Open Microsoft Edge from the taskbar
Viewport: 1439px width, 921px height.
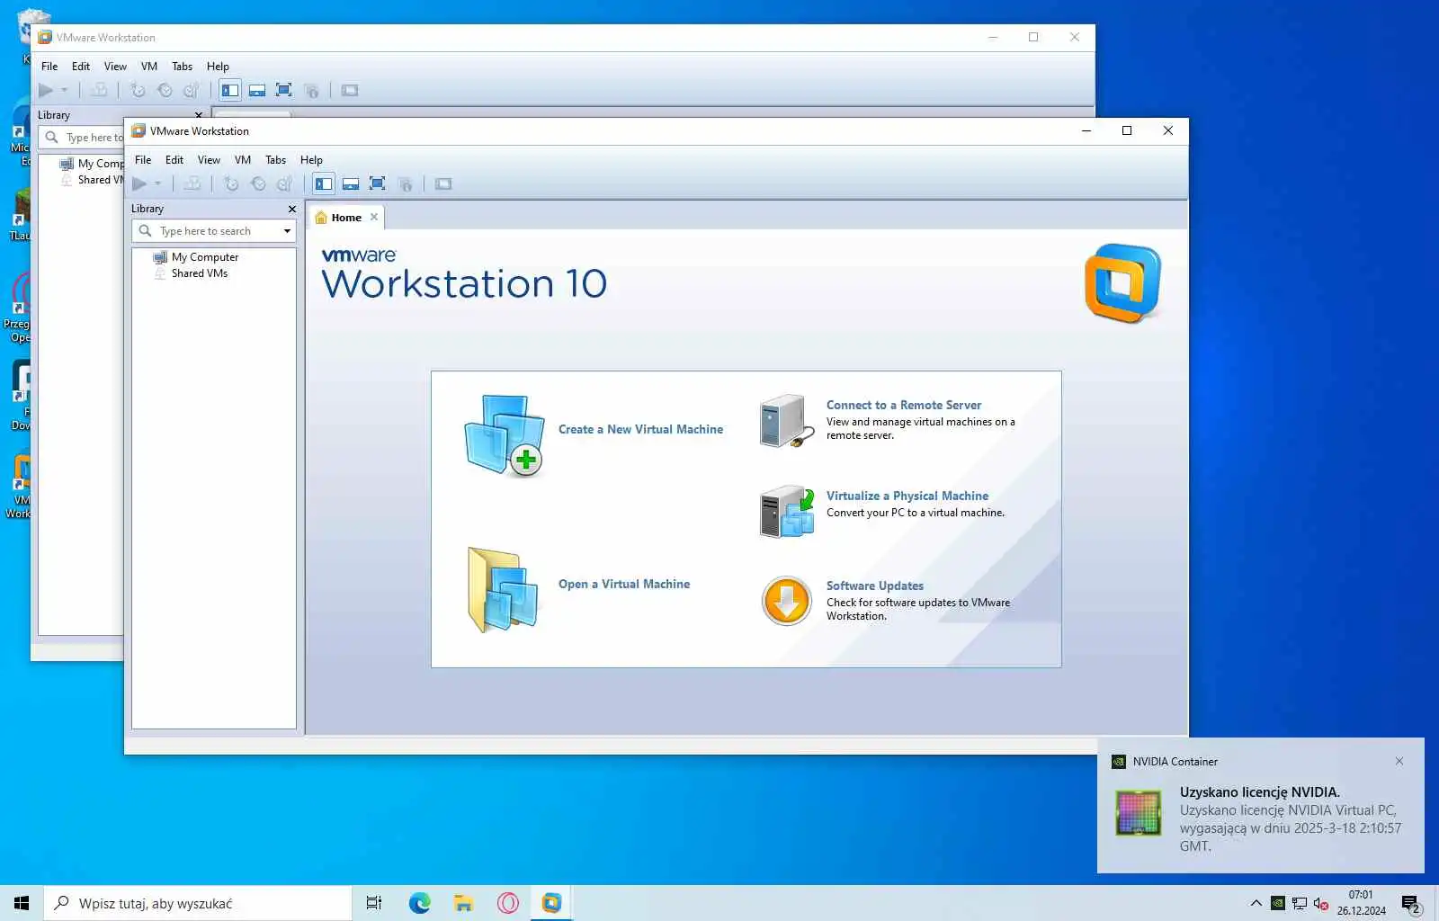[420, 903]
